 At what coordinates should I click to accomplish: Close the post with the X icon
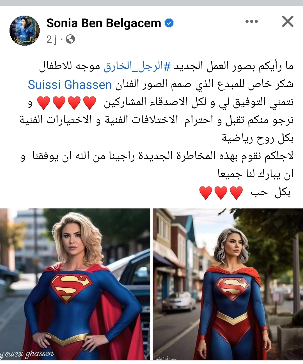(x=288, y=22)
